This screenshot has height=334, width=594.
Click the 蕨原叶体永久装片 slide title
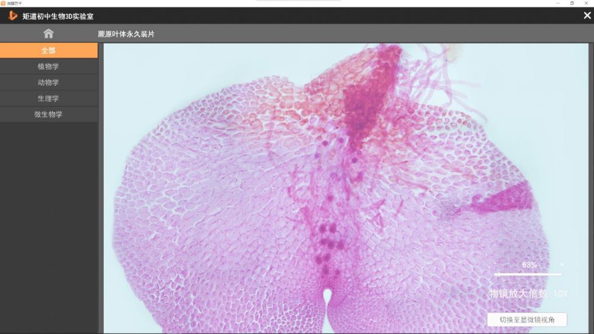click(126, 34)
